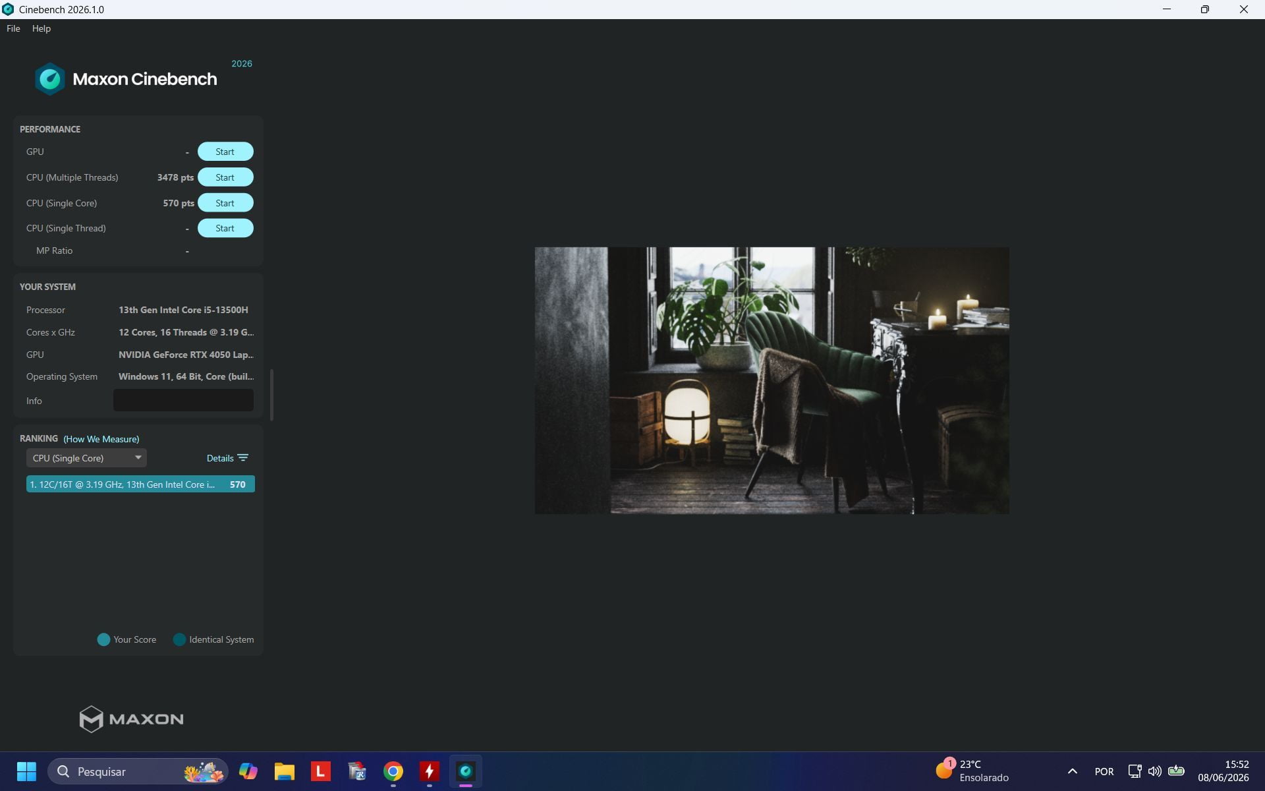Click the rendered room scene preview image
Viewport: 1265px width, 791px height.
[x=772, y=380]
